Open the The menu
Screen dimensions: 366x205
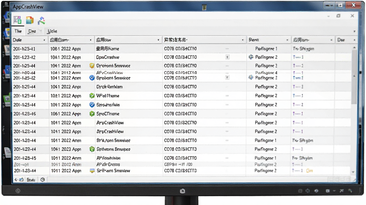[18, 31]
